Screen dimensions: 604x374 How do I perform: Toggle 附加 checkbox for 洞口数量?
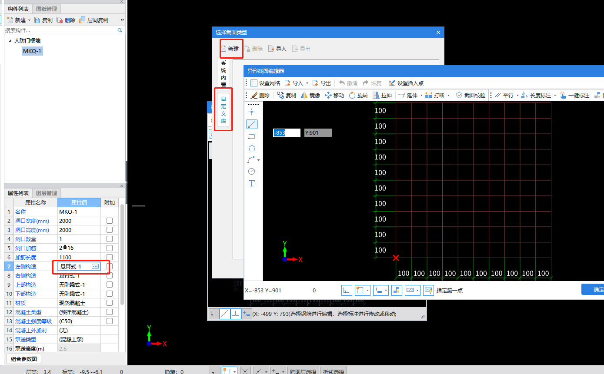point(110,239)
